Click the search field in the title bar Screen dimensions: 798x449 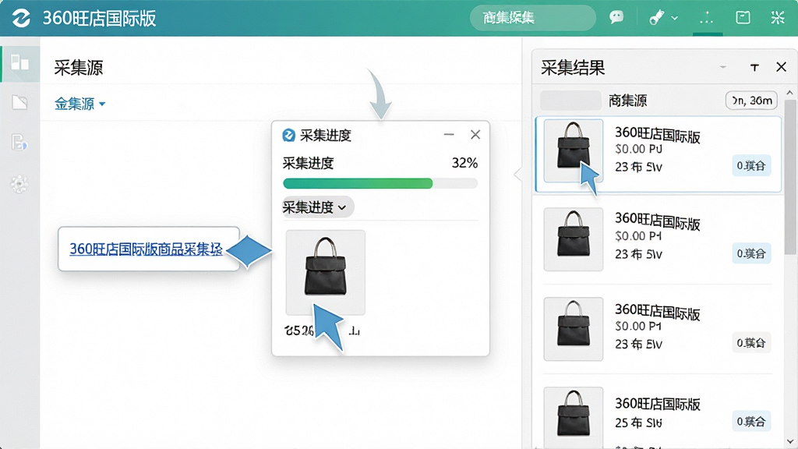(532, 18)
